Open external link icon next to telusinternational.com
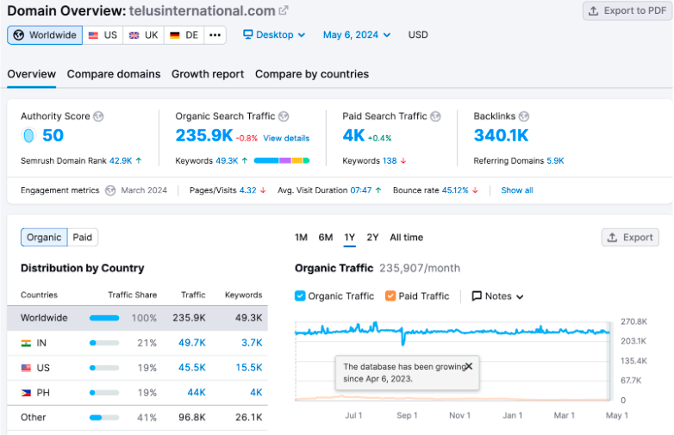 tap(284, 10)
